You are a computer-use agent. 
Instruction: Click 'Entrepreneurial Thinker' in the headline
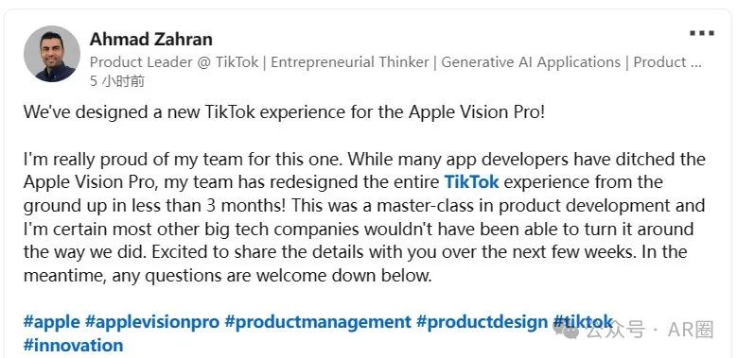[350, 62]
